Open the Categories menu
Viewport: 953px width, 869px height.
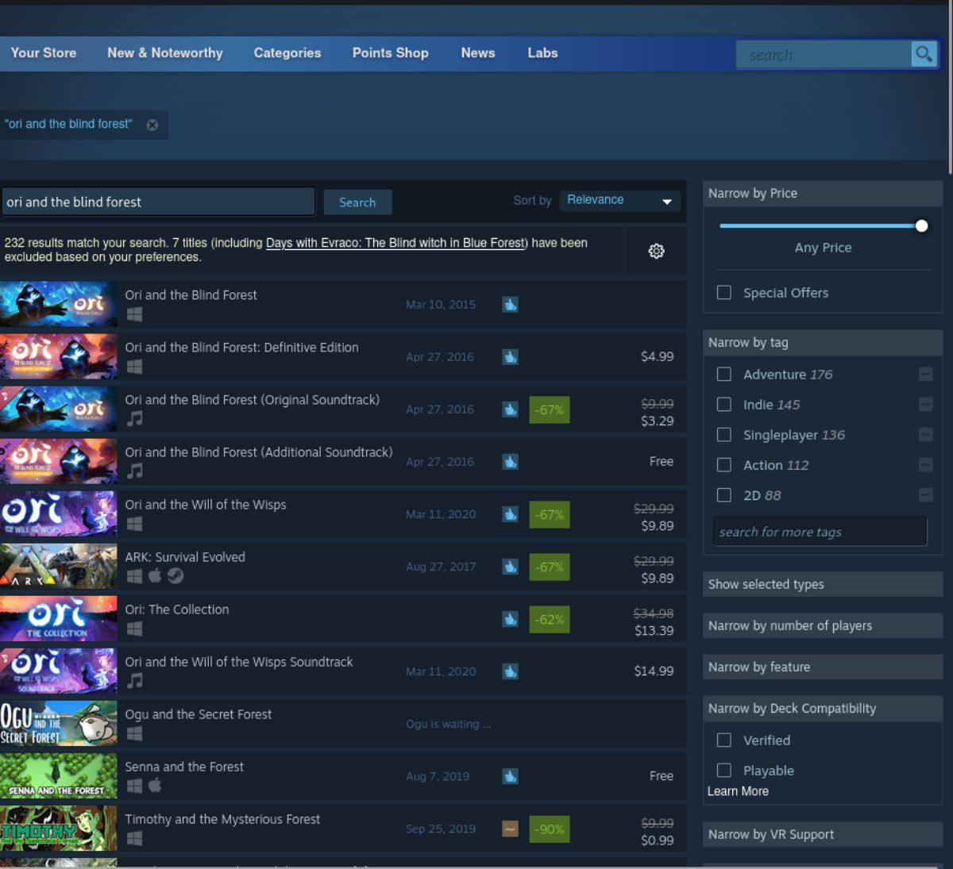(287, 53)
